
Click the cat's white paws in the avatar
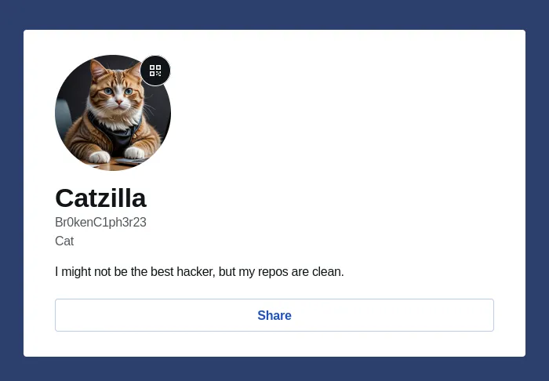[x=116, y=154]
